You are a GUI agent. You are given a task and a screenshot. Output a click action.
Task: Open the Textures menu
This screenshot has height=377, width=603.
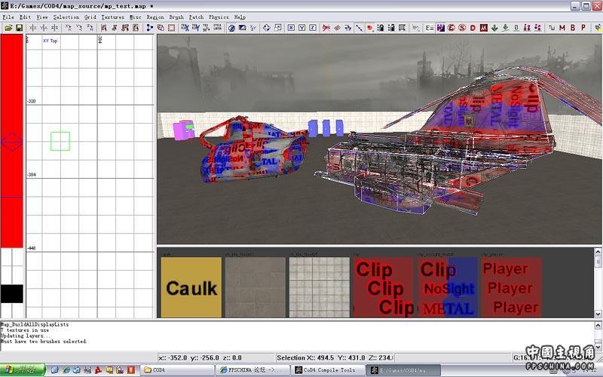tap(112, 17)
